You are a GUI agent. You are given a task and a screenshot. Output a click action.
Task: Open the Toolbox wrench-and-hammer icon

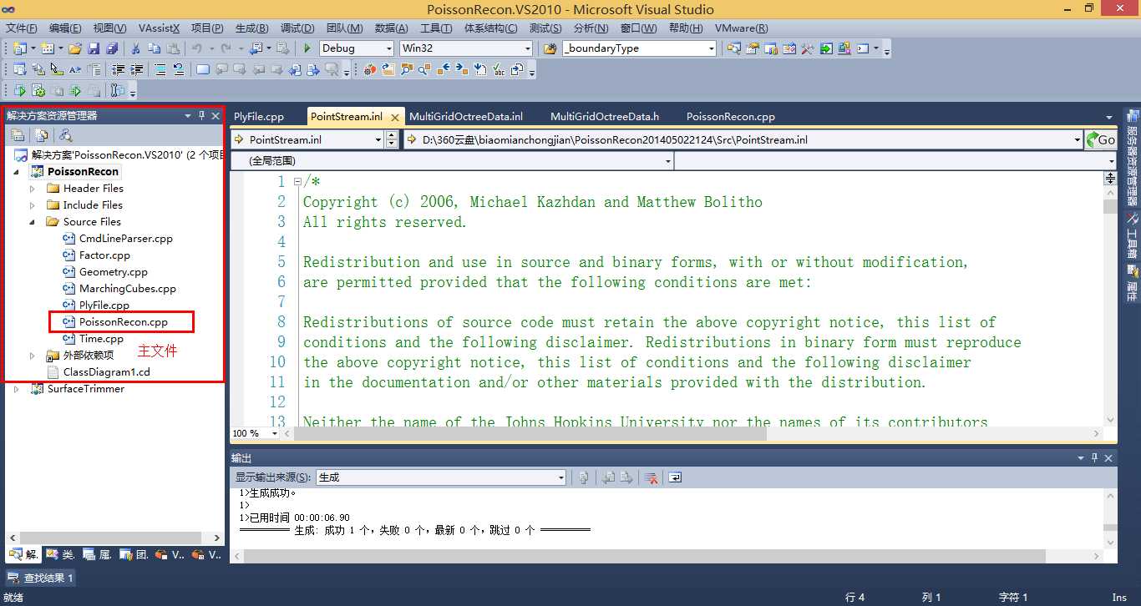(808, 48)
